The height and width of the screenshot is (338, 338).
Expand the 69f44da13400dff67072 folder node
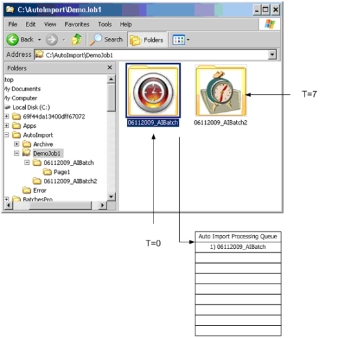(7, 116)
